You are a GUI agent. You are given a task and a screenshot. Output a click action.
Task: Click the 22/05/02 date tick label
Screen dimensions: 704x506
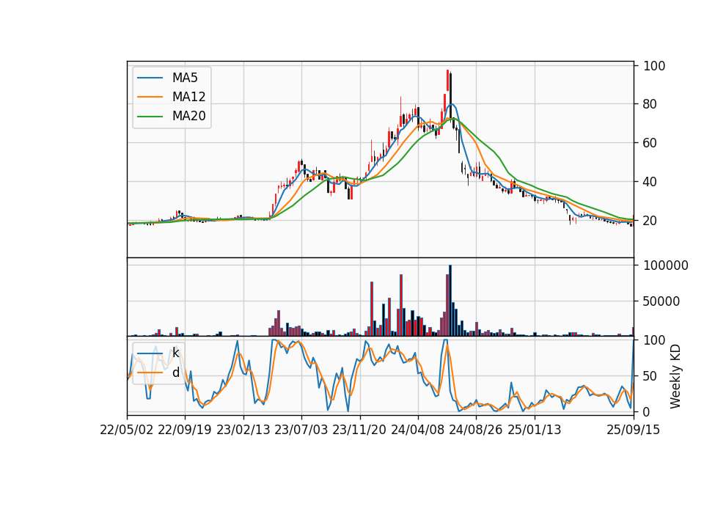pos(127,430)
